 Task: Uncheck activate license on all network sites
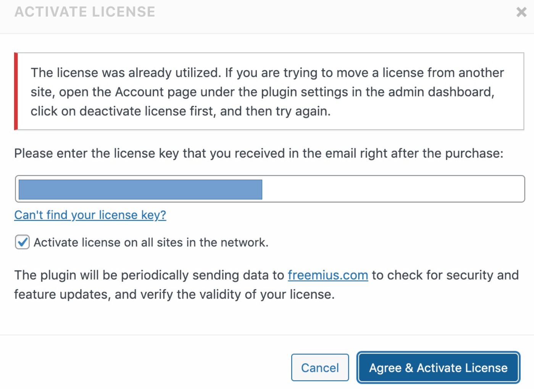(x=22, y=242)
